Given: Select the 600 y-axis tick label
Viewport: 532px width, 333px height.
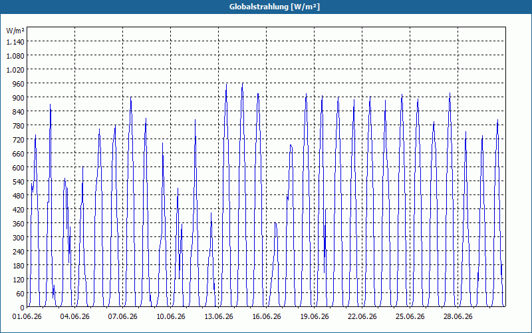Looking at the screenshot, I should [19, 168].
